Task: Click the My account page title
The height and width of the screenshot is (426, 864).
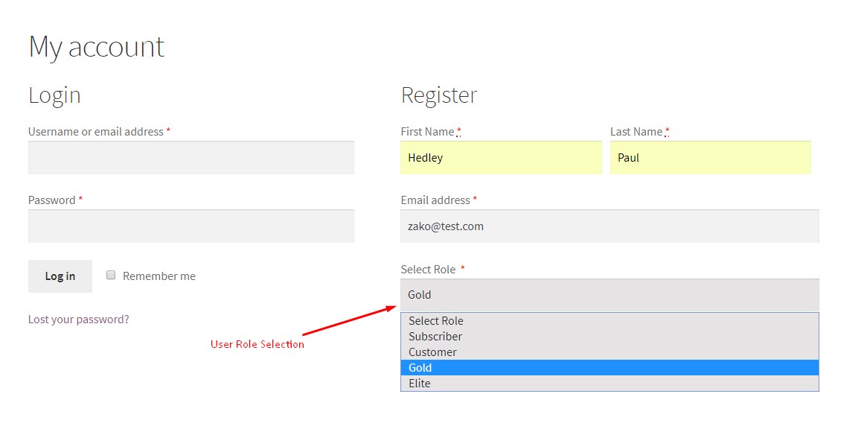Action: [97, 47]
